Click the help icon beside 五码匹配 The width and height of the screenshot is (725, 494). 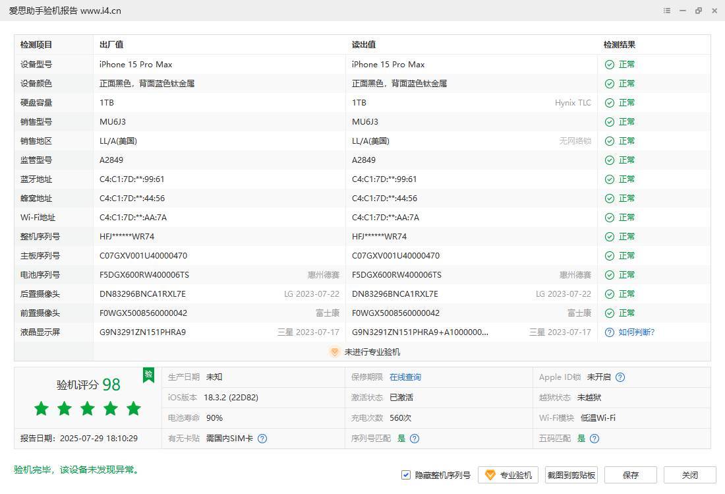coord(594,439)
